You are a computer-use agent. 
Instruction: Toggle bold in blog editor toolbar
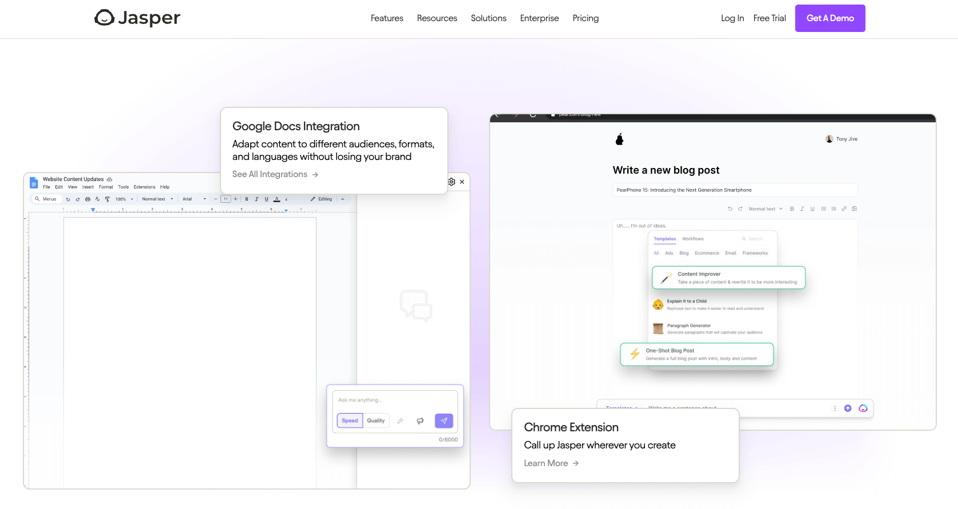coord(792,209)
